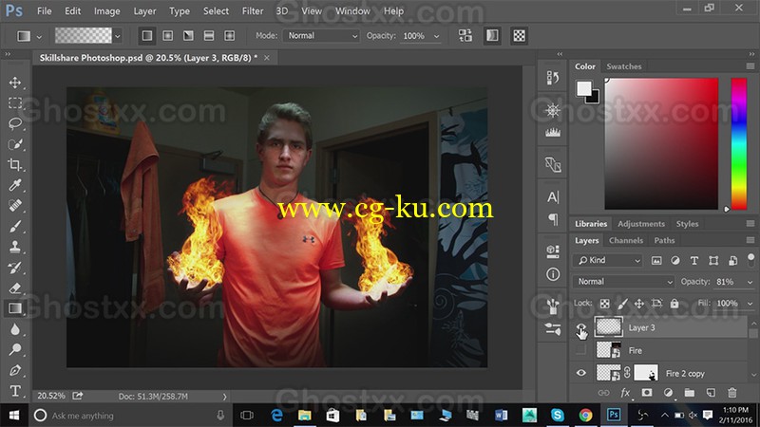Click the rainbow hue slider

click(x=739, y=143)
